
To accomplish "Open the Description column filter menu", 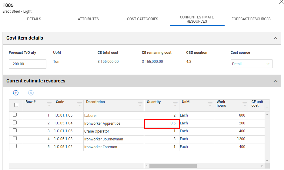I will coord(140,104).
